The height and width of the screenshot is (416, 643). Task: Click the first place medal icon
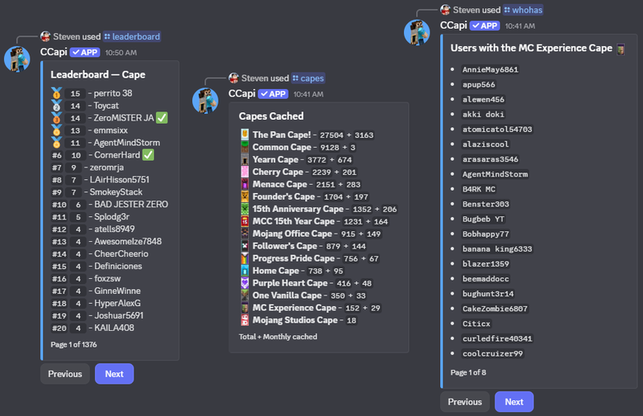click(56, 93)
